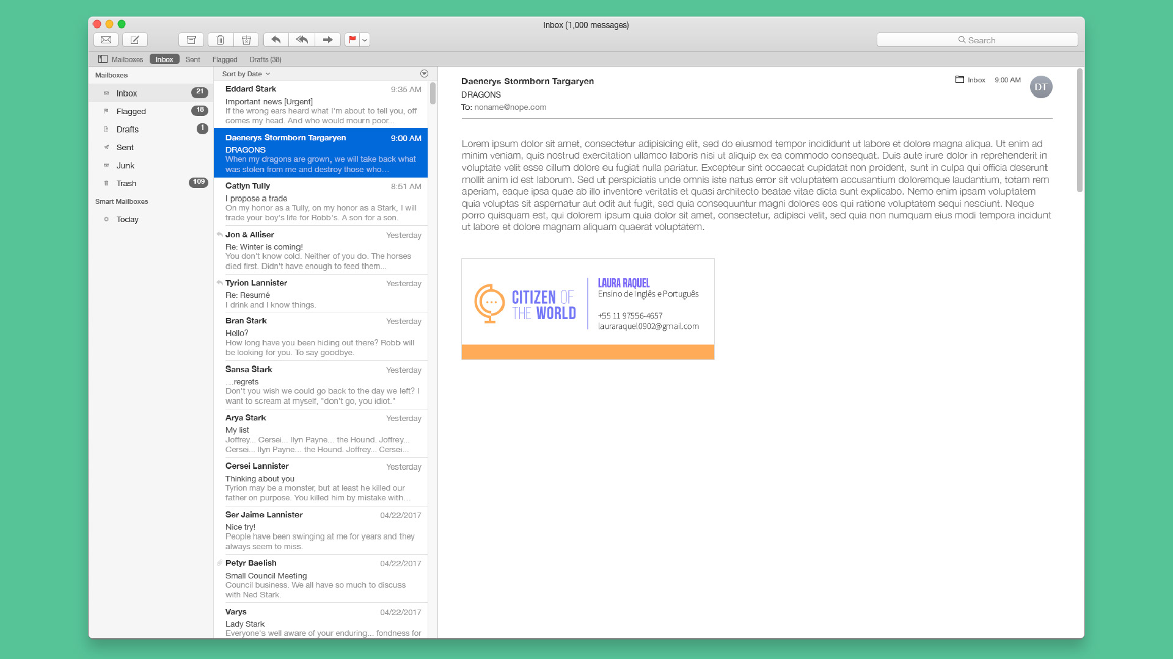1173x659 pixels.
Task: Move selected message to Junk
Action: pos(246,40)
